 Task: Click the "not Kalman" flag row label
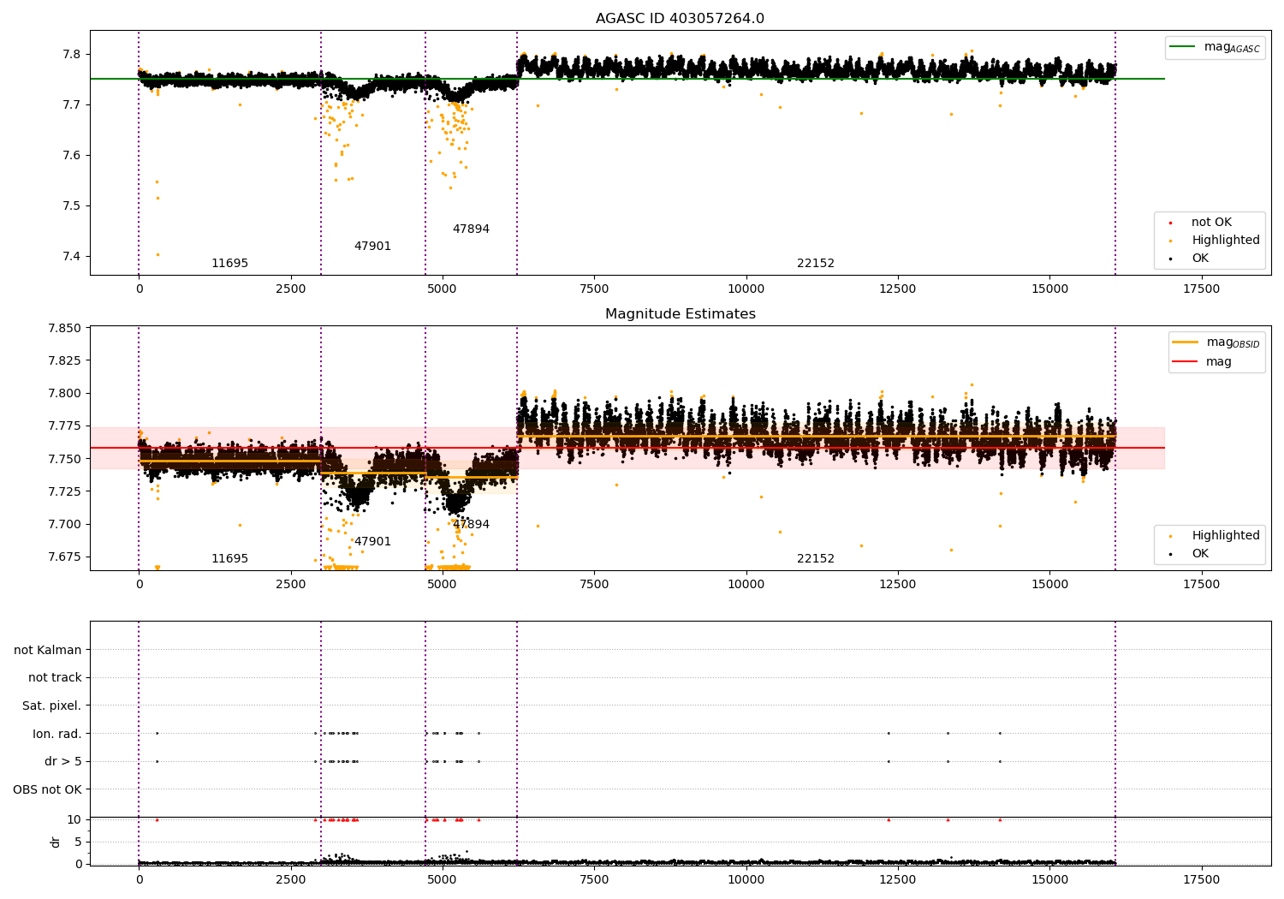click(48, 650)
